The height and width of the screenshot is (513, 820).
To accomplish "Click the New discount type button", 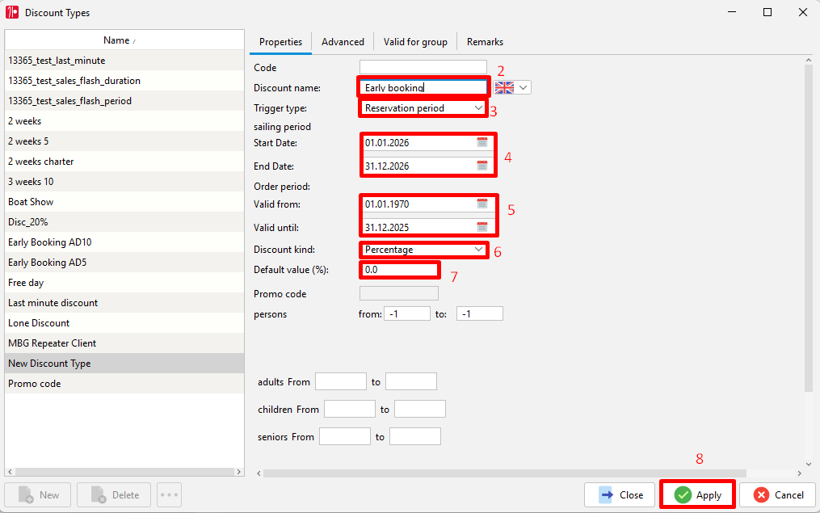I will [38, 494].
